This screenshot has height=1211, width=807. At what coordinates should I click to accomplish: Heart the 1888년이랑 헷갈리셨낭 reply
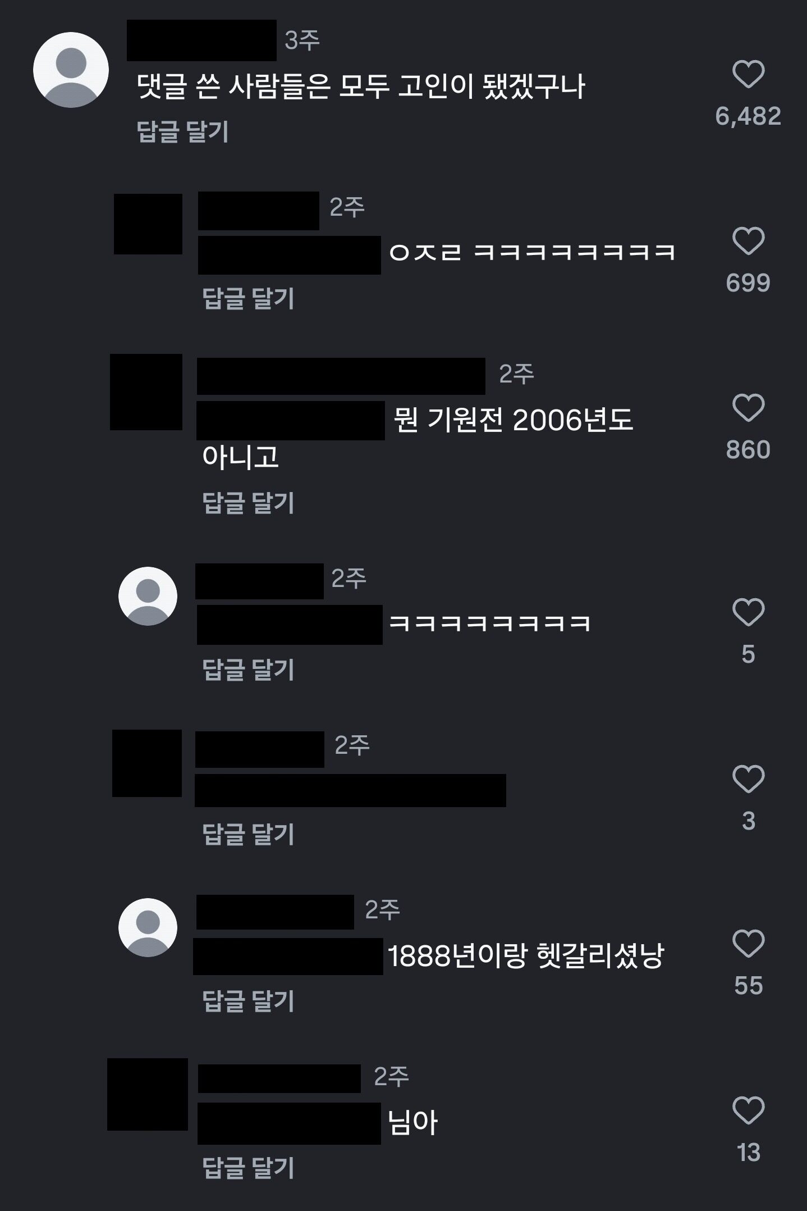748,943
